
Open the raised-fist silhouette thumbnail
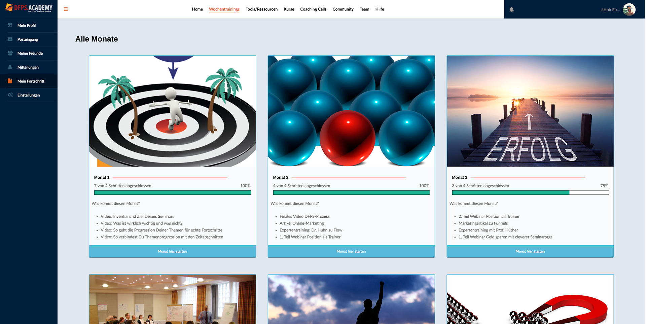[x=351, y=299]
